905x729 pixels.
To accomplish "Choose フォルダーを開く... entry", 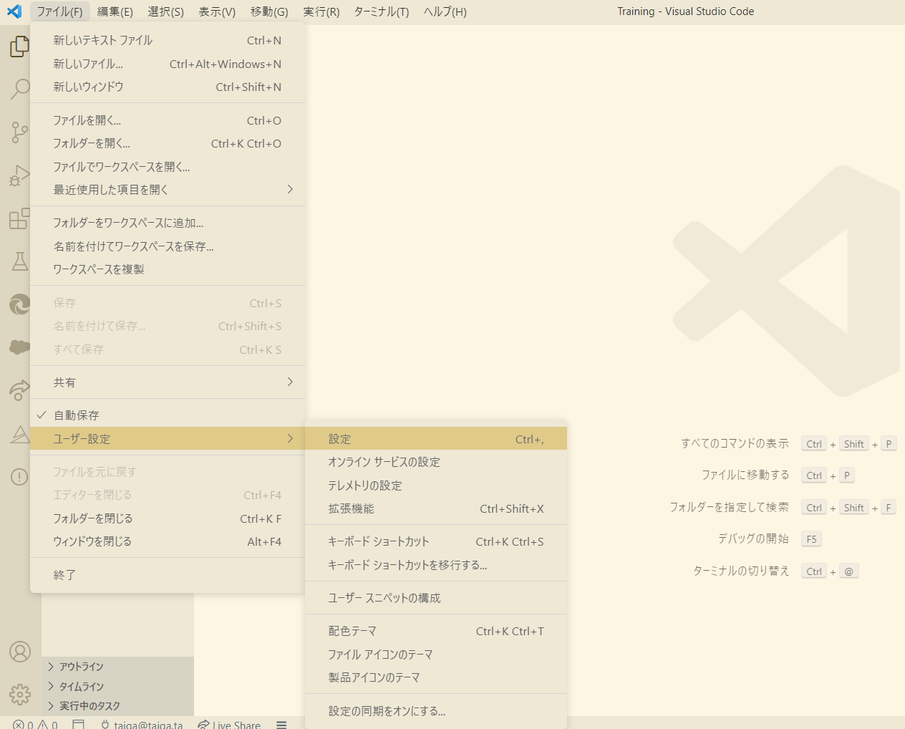I will (168, 143).
